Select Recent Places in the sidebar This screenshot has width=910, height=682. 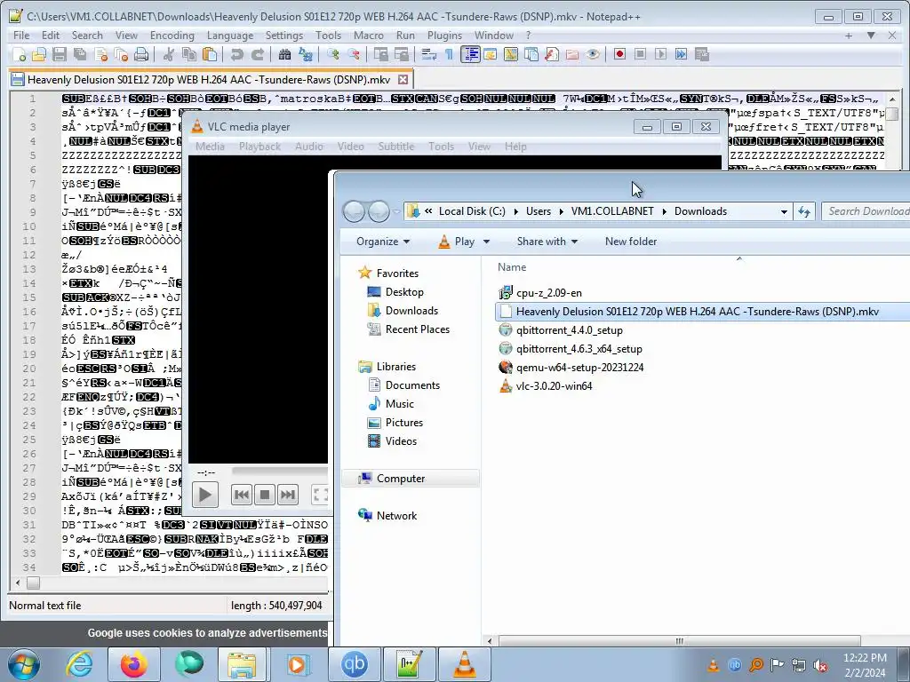coord(418,329)
